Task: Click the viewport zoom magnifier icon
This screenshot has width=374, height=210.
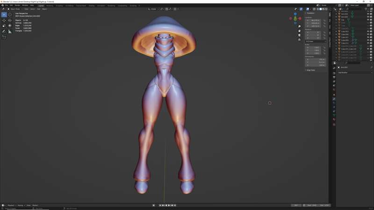Action: (299, 26)
